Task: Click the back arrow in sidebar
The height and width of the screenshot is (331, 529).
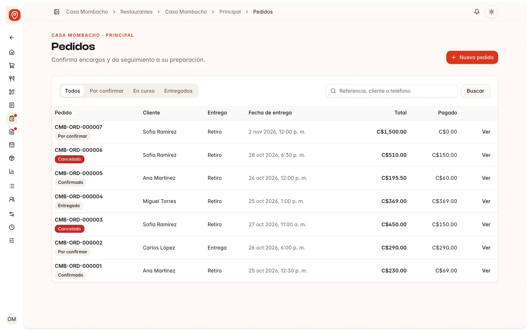Action: pos(12,37)
